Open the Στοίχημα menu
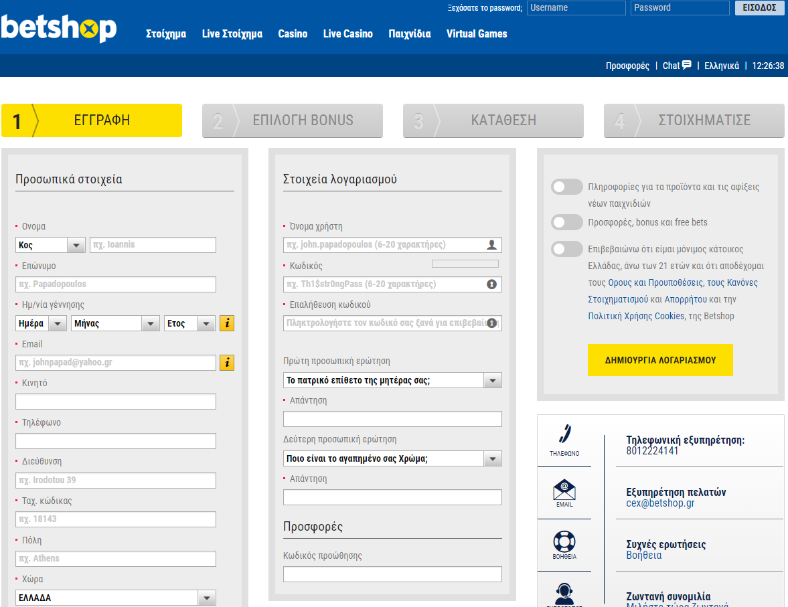 pos(166,33)
